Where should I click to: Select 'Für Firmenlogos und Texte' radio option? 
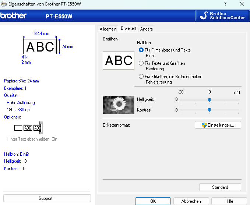pyautogui.click(x=141, y=50)
